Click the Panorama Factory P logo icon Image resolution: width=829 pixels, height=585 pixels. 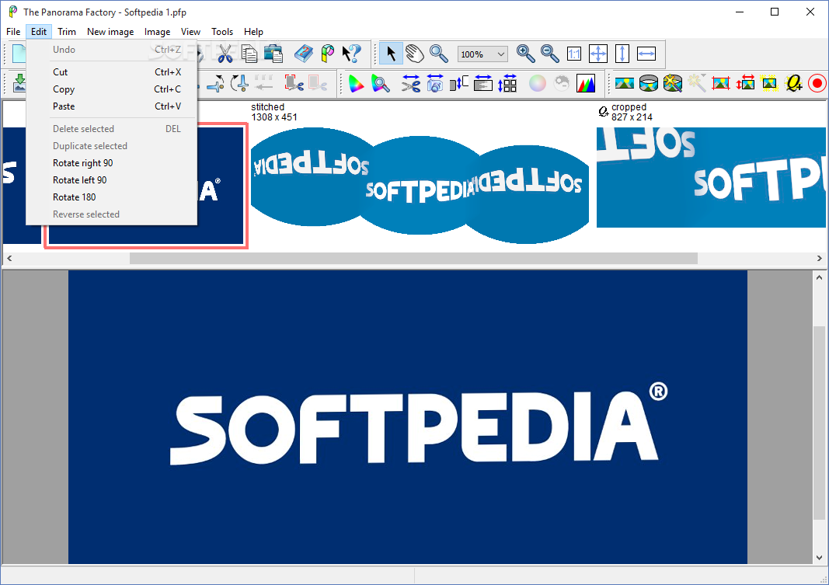tap(328, 54)
